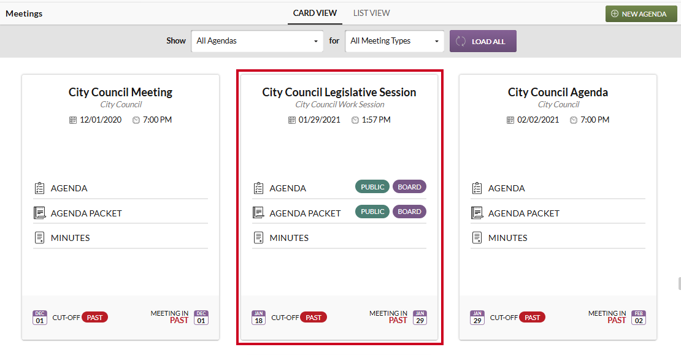Screen dimensions: 681x355
Task: Open the All Meeting Types dropdown
Action: point(394,41)
